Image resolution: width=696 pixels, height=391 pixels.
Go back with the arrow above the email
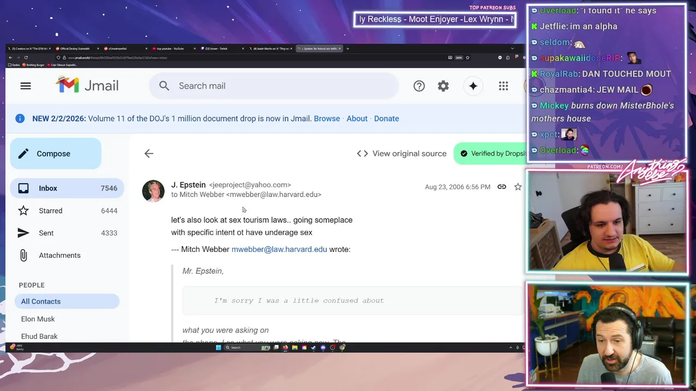click(x=149, y=154)
